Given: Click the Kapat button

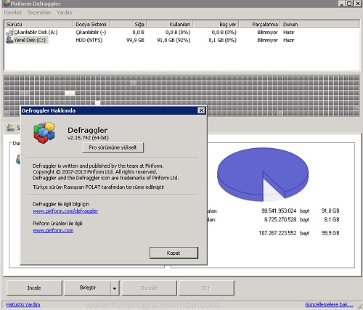Looking at the screenshot, I should 174,253.
